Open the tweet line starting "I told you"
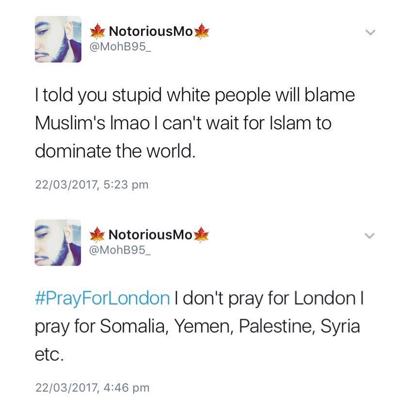 (195, 95)
